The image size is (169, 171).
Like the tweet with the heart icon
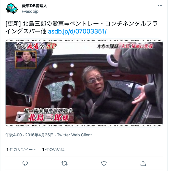click(104, 163)
